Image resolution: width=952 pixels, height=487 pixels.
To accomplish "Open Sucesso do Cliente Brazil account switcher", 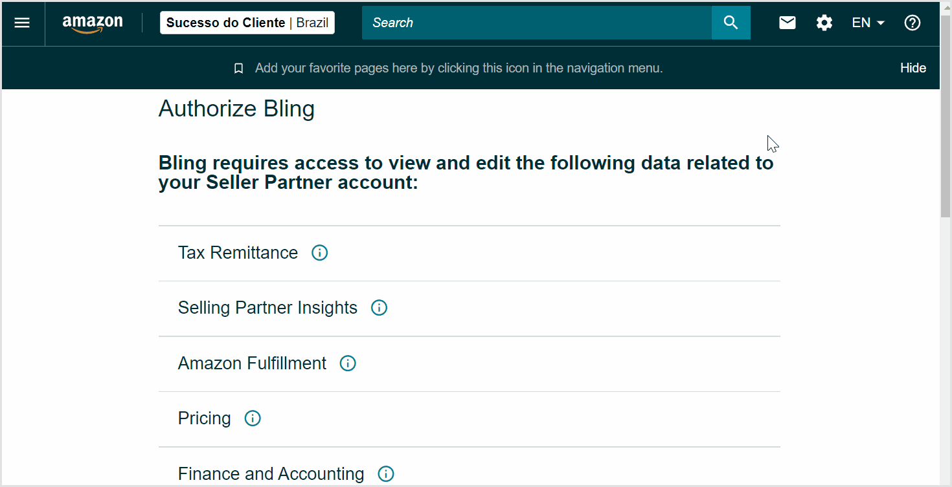I will pyautogui.click(x=247, y=23).
